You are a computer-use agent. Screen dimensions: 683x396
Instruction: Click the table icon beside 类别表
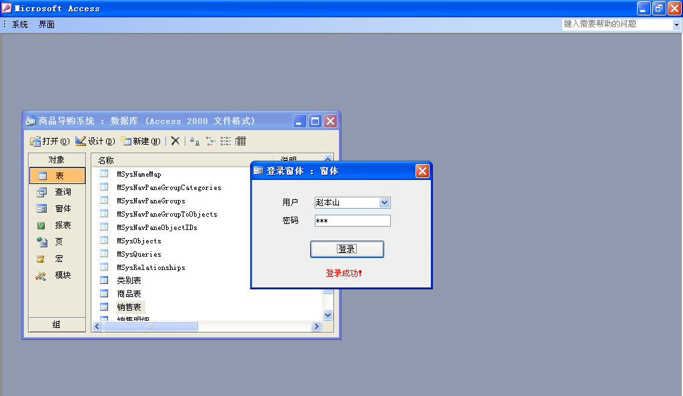pos(104,280)
